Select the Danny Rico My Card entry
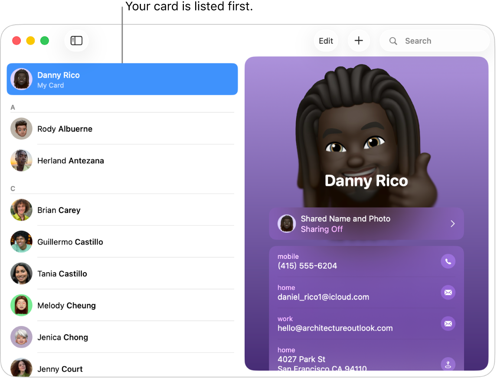 coord(122,79)
